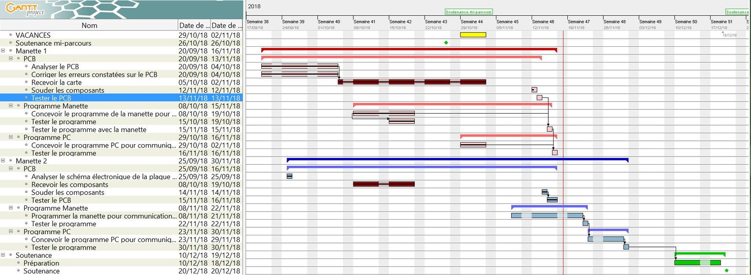This screenshot has height=275, width=751.
Task: Select the hatched Recevoir la carte bar
Action: pyautogui.click(x=412, y=82)
